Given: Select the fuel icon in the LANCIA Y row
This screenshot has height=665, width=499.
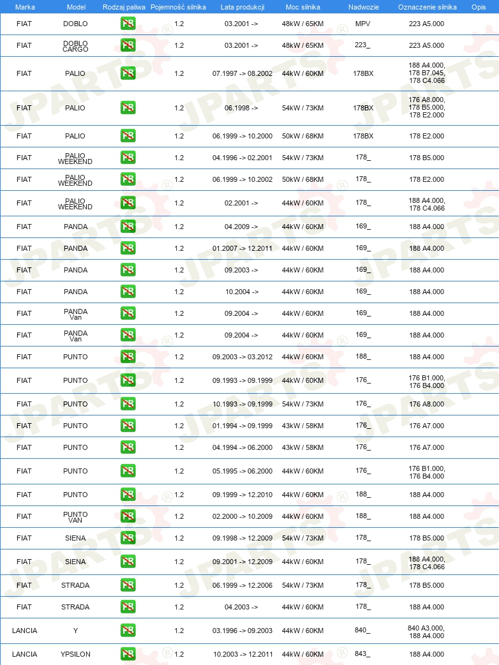Looking at the screenshot, I should (128, 631).
